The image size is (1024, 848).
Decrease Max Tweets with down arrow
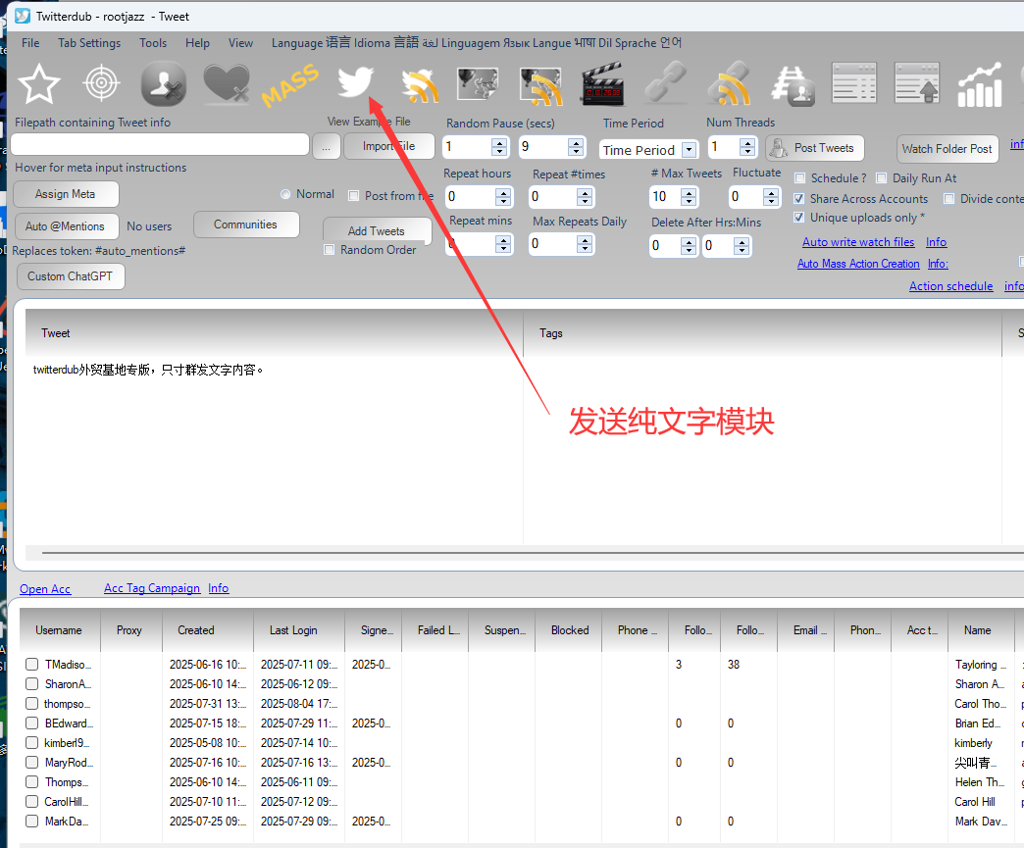[x=690, y=202]
